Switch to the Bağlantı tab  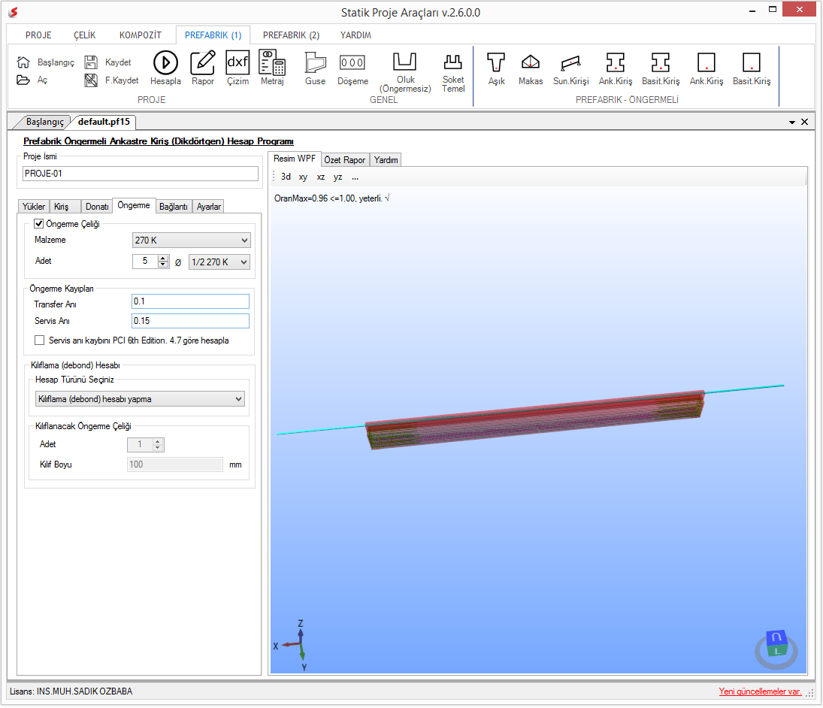tap(173, 207)
